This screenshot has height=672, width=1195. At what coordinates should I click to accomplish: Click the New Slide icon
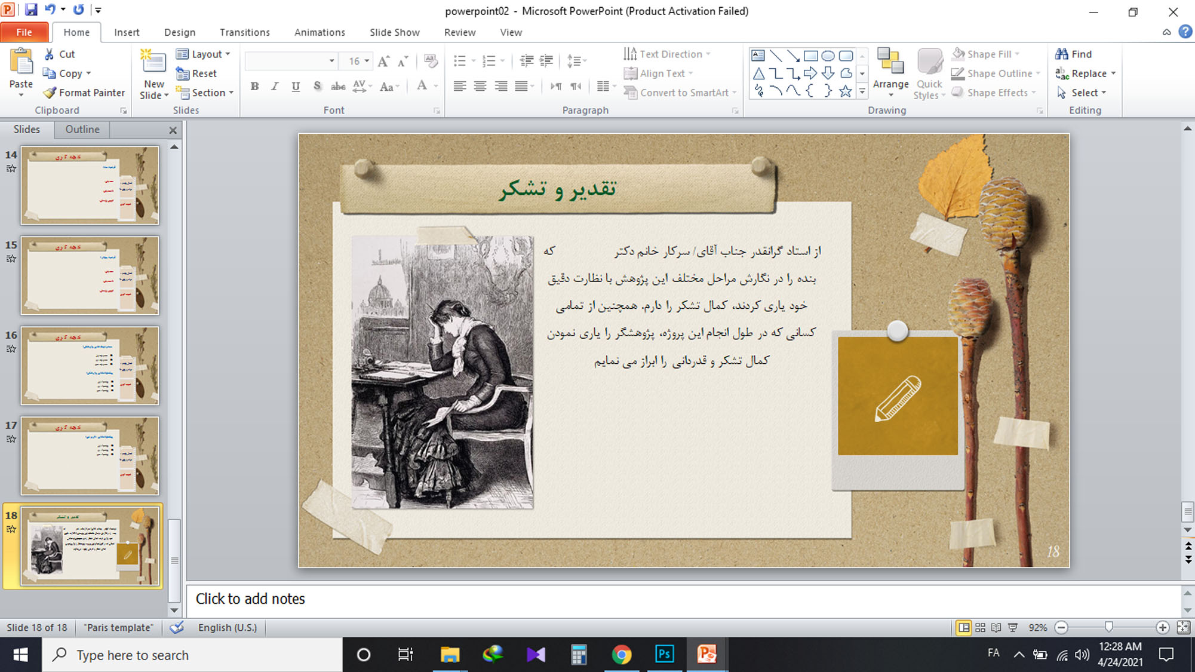[153, 63]
